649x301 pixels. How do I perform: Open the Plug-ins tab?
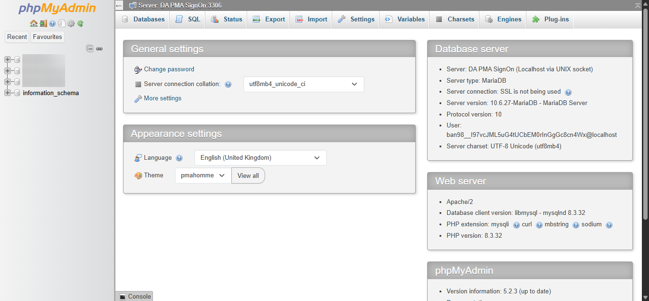[550, 19]
